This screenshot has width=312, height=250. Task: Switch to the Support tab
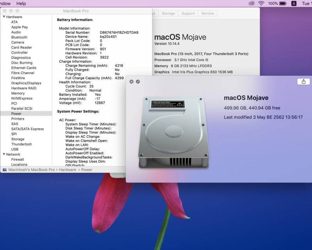(x=188, y=13)
